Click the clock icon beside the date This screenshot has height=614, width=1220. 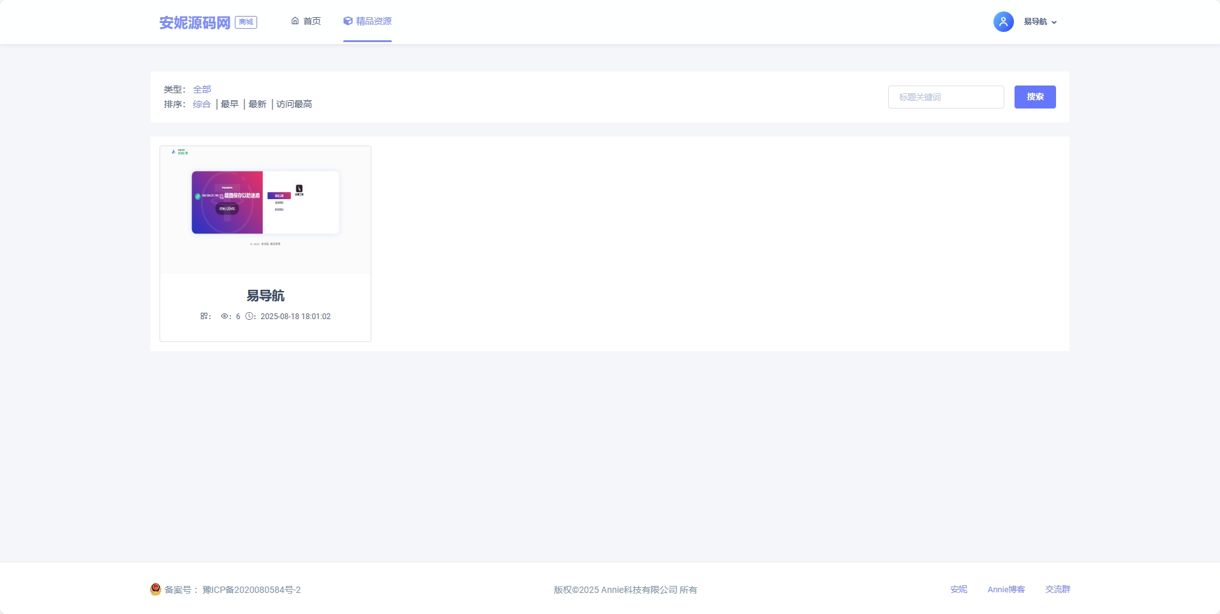point(249,316)
